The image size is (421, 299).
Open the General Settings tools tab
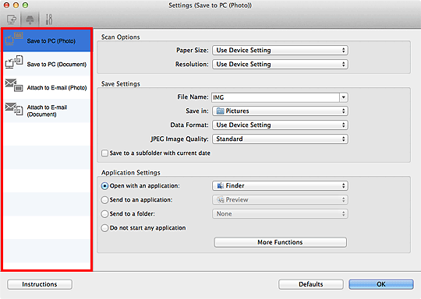pyautogui.click(x=49, y=19)
